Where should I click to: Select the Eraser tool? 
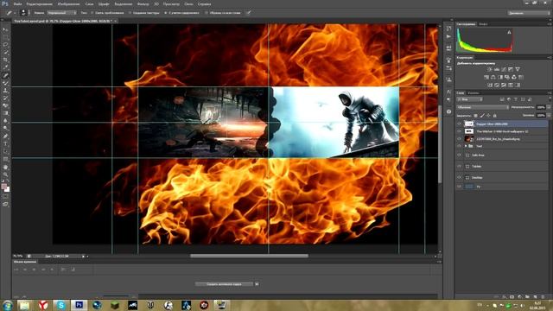pos(5,105)
